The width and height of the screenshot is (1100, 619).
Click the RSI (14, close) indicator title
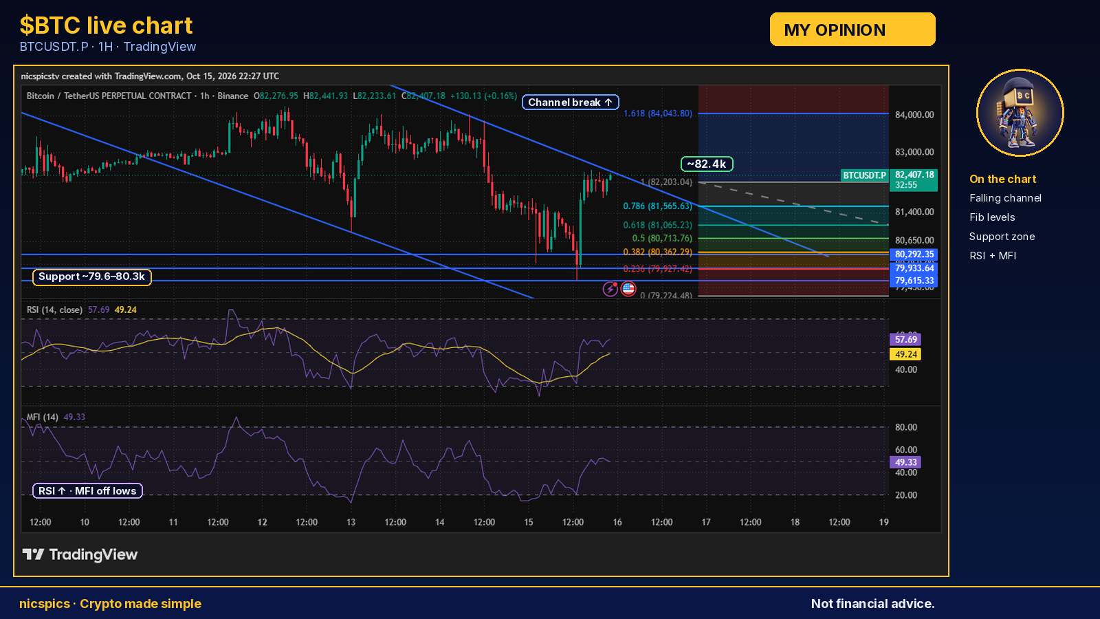point(54,310)
